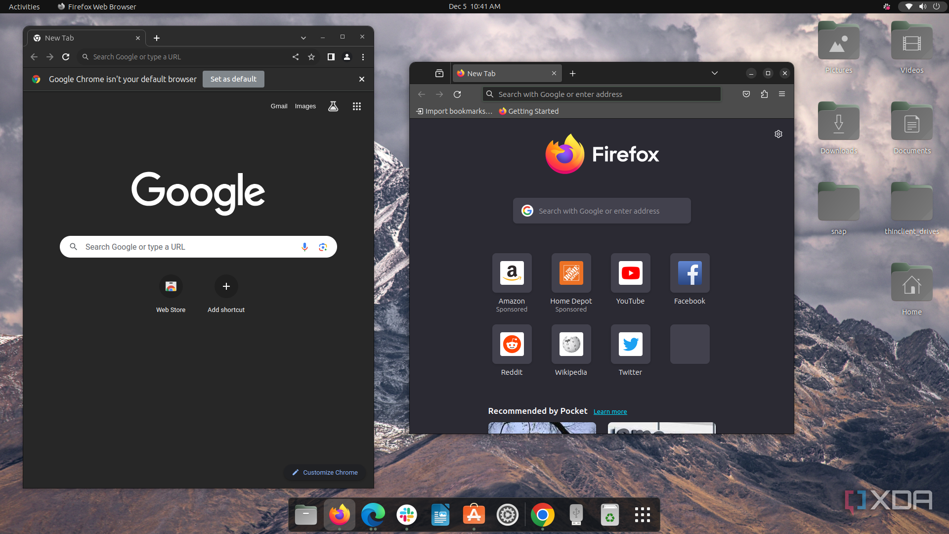Click Pocket Learn more link
The width and height of the screenshot is (949, 534).
tap(610, 411)
